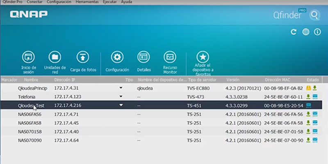Click green download icon for NAS06FA56

tap(308, 114)
